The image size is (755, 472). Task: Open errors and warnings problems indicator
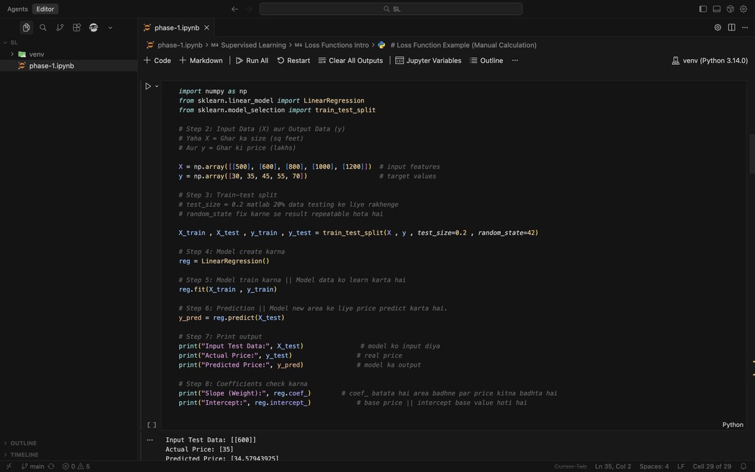point(76,466)
